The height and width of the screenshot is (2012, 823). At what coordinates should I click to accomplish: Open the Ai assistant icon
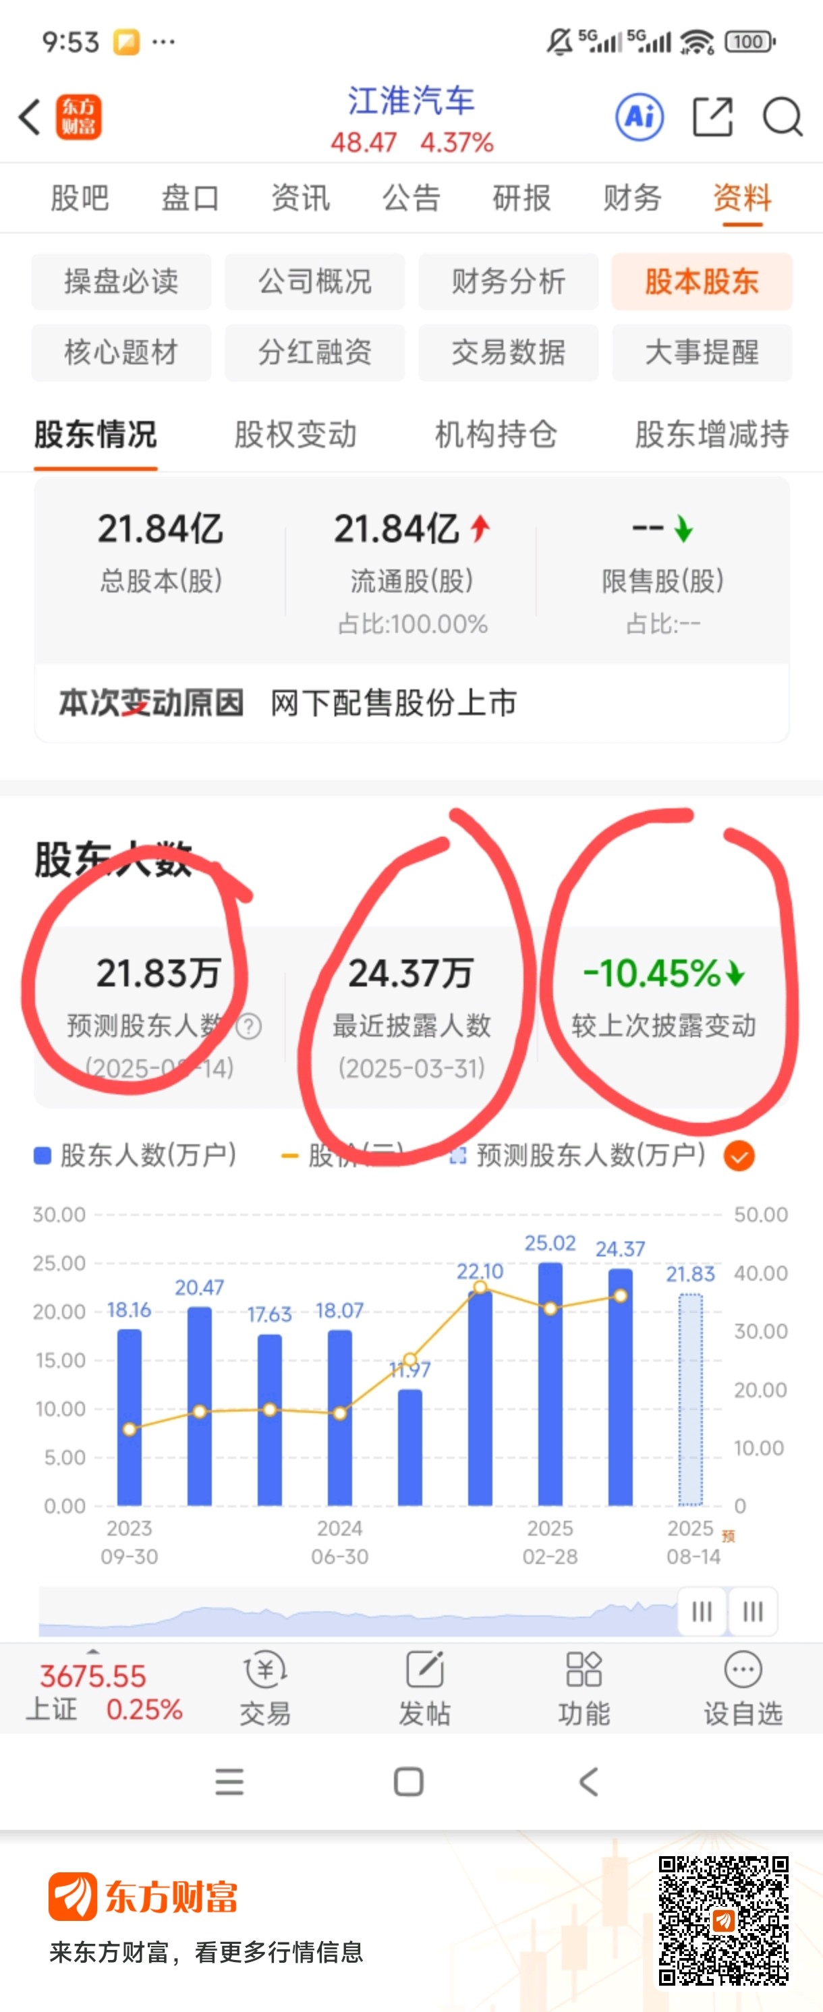click(x=640, y=117)
